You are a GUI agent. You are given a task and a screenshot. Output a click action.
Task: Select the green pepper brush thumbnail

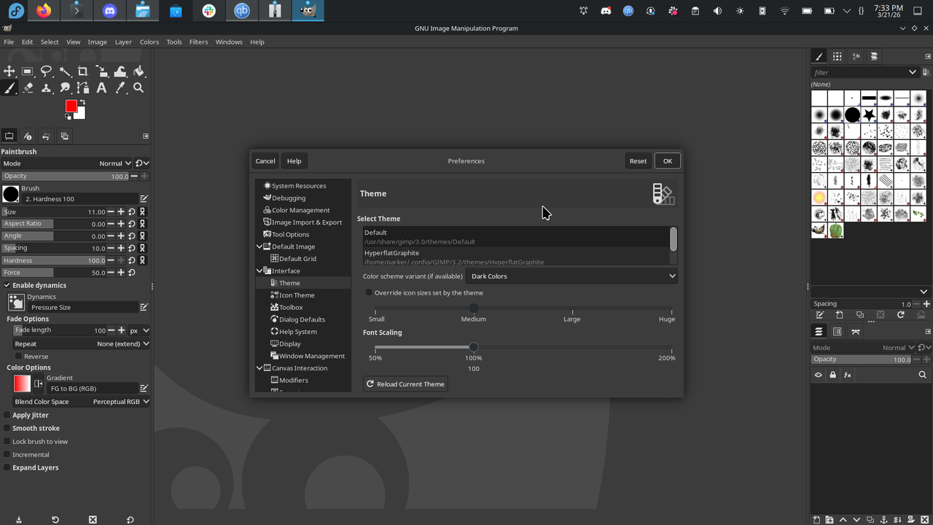click(x=836, y=231)
